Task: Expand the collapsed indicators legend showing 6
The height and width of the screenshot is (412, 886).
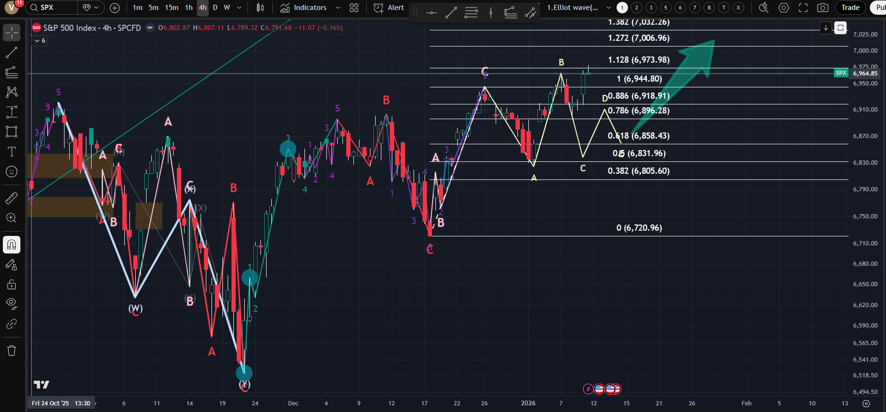Action: 40,41
